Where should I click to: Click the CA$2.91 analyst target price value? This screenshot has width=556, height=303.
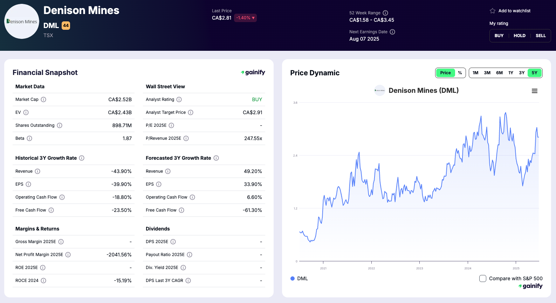pos(253,112)
